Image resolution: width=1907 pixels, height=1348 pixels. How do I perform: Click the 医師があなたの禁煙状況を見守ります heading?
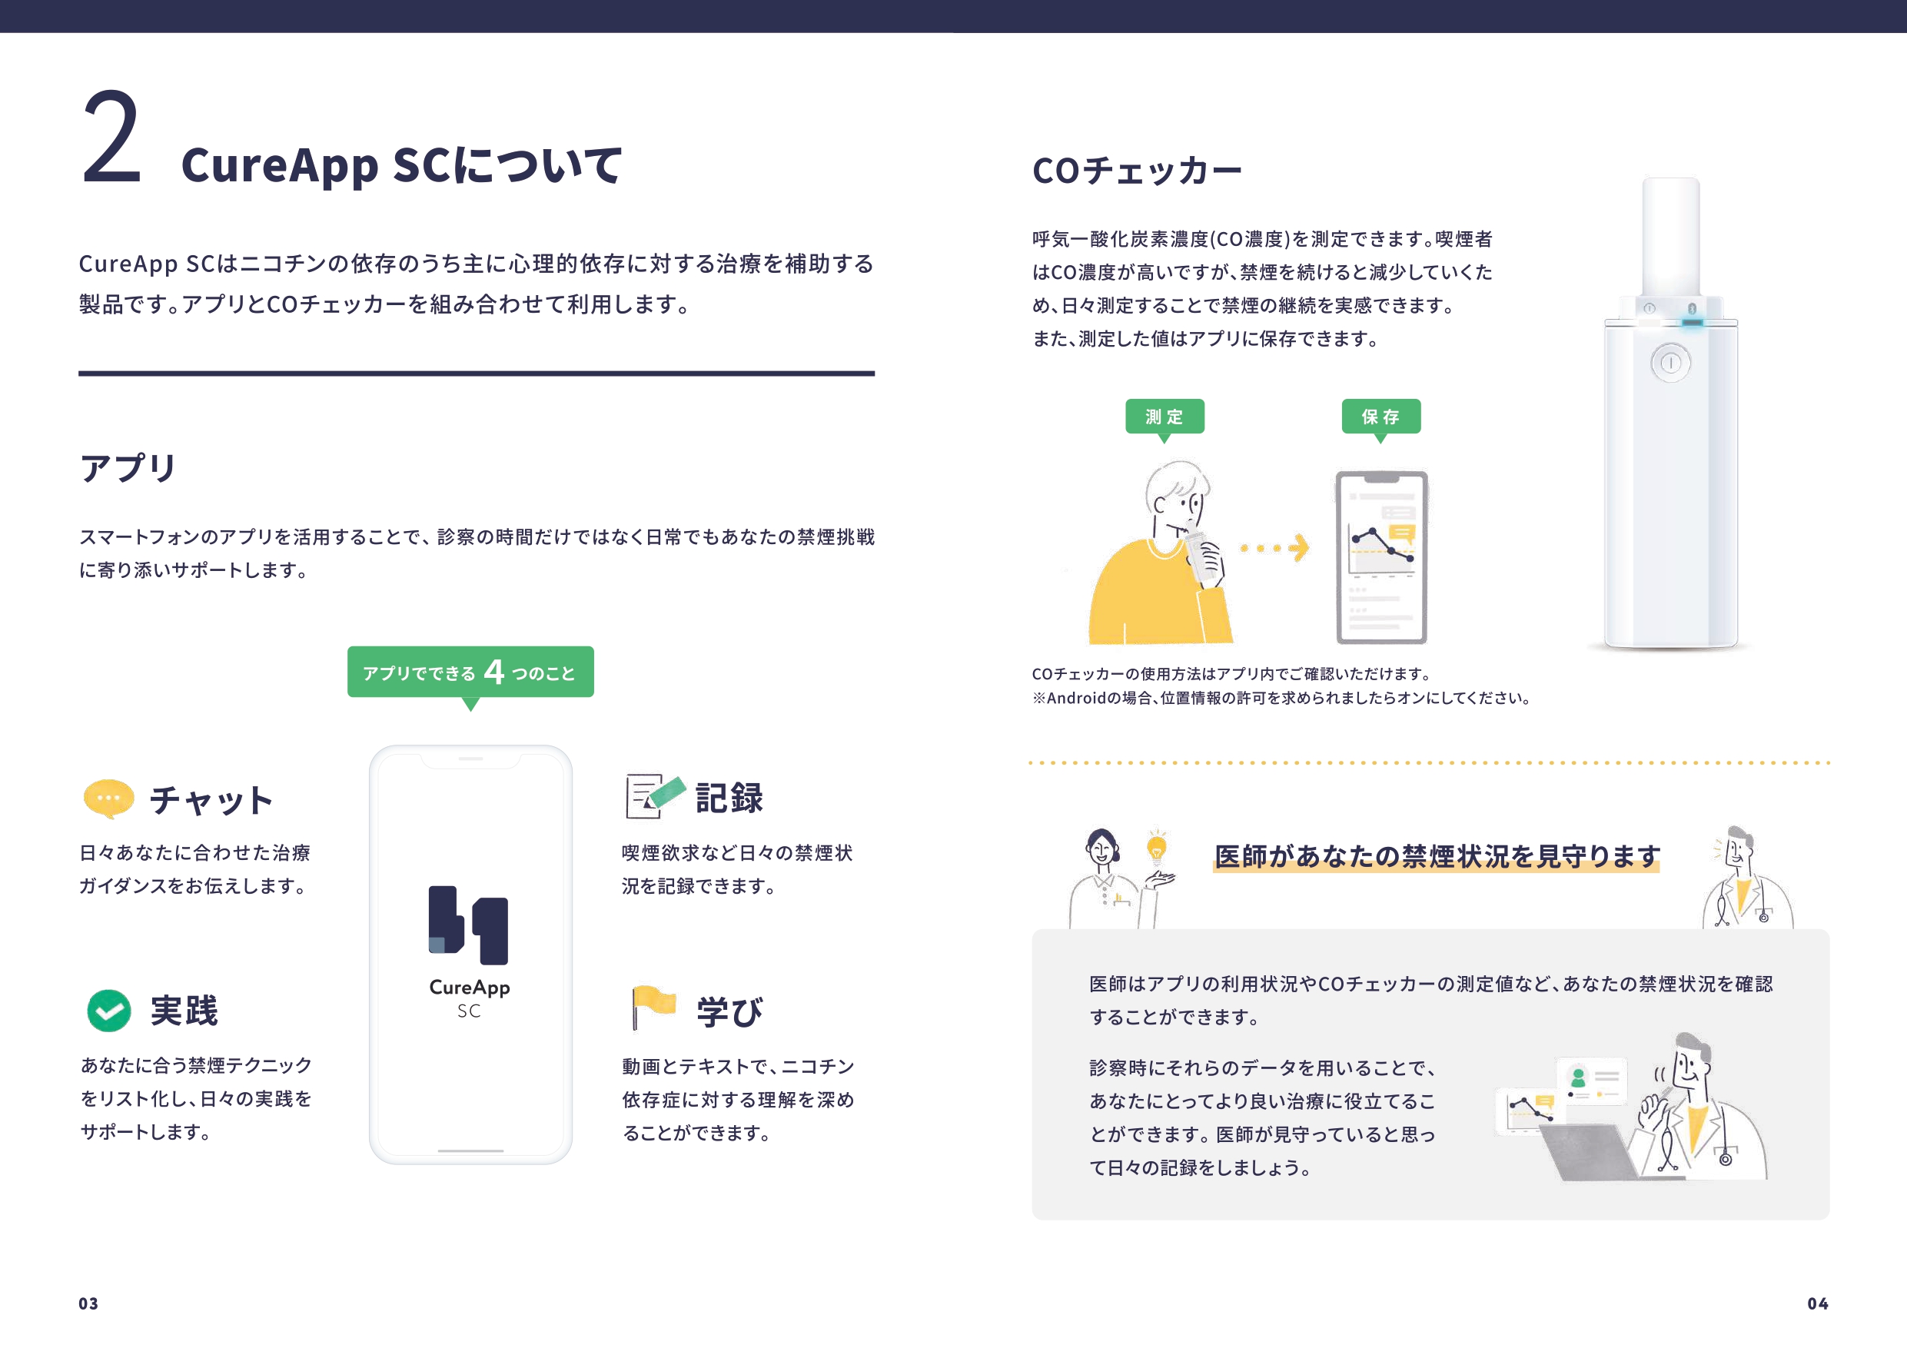coord(1437,855)
